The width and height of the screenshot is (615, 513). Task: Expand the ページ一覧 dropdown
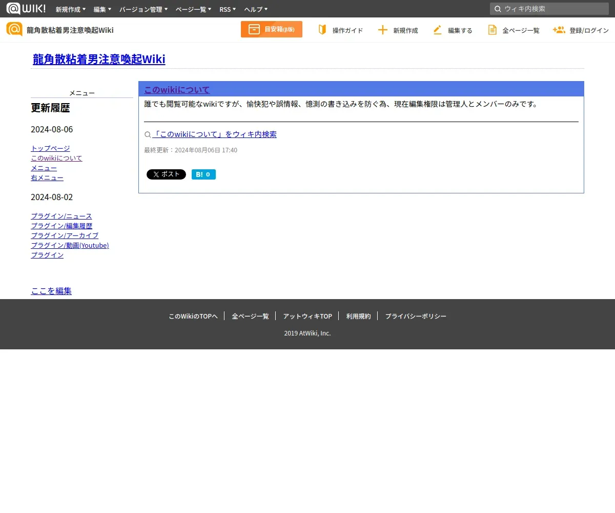point(193,9)
